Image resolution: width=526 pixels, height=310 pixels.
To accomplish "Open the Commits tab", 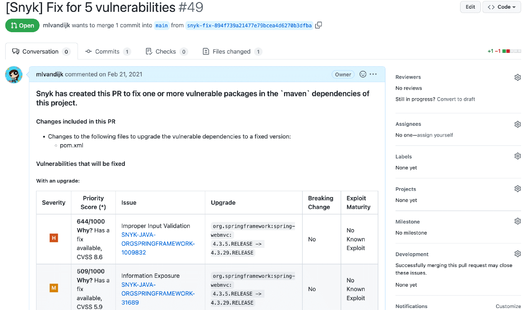I will click(x=108, y=52).
